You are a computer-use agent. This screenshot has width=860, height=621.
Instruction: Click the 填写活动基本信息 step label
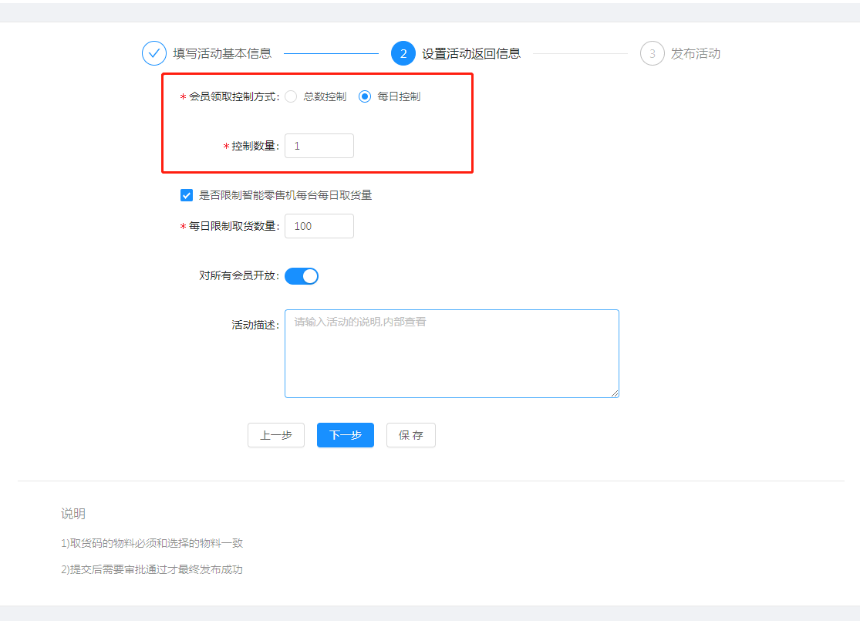click(x=222, y=53)
